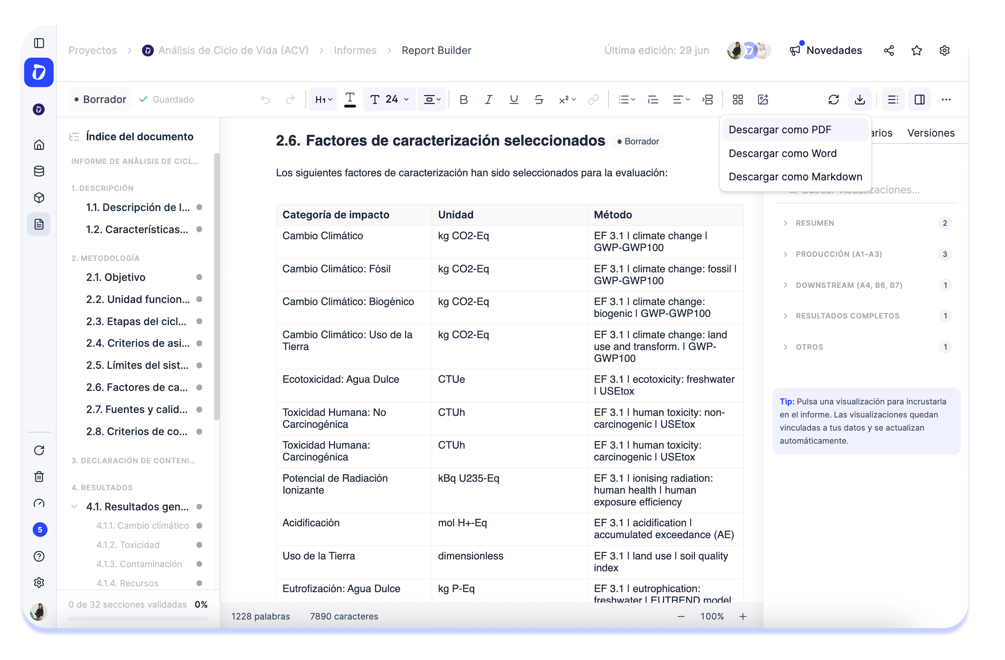Refresh data with the sync icon
Screen dimensions: 1005x660
point(834,100)
